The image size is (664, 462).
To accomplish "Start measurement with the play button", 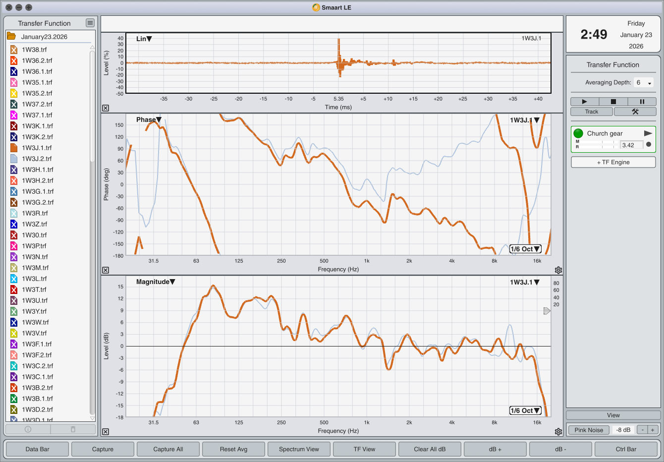I will [x=584, y=102].
